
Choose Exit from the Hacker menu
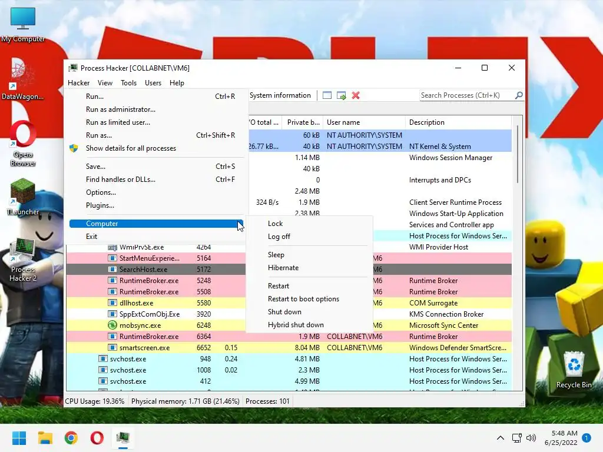tap(156, 237)
